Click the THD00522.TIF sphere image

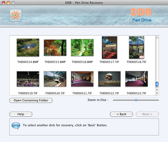pyautogui.click(x=109, y=79)
